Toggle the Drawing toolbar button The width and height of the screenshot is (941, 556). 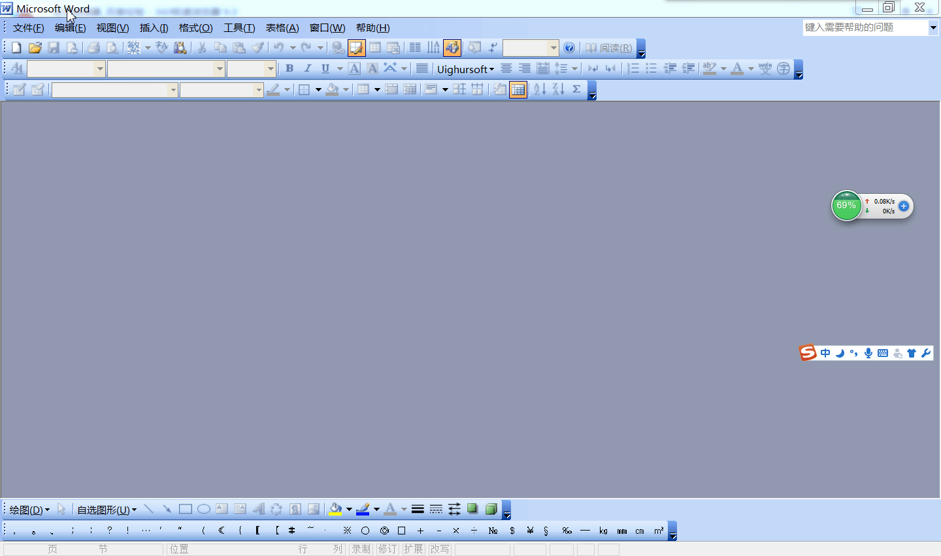(452, 48)
